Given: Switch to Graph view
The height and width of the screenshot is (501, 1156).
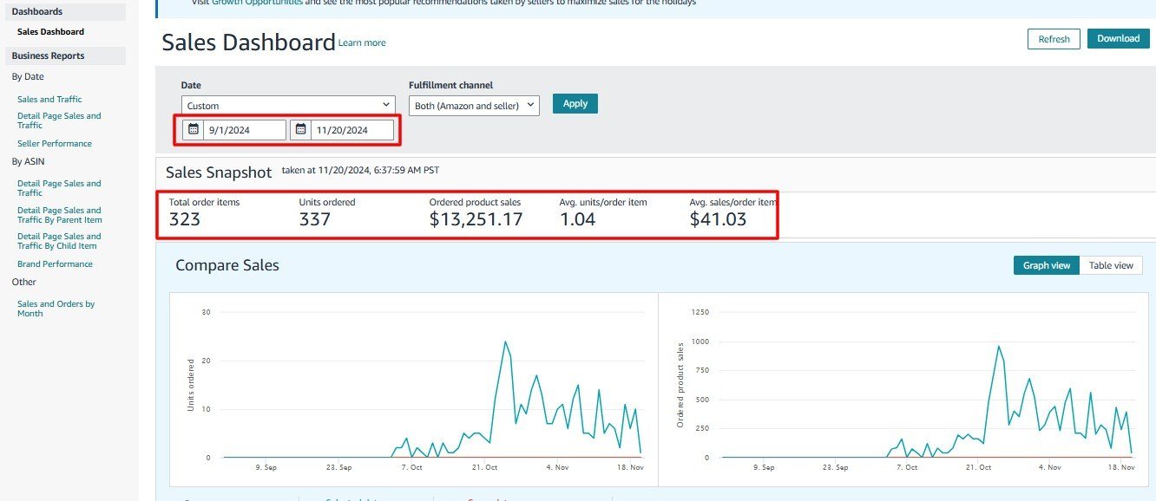Looking at the screenshot, I should click(x=1046, y=265).
